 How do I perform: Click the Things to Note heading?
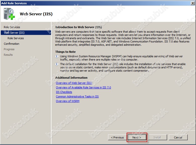[x=65, y=52]
